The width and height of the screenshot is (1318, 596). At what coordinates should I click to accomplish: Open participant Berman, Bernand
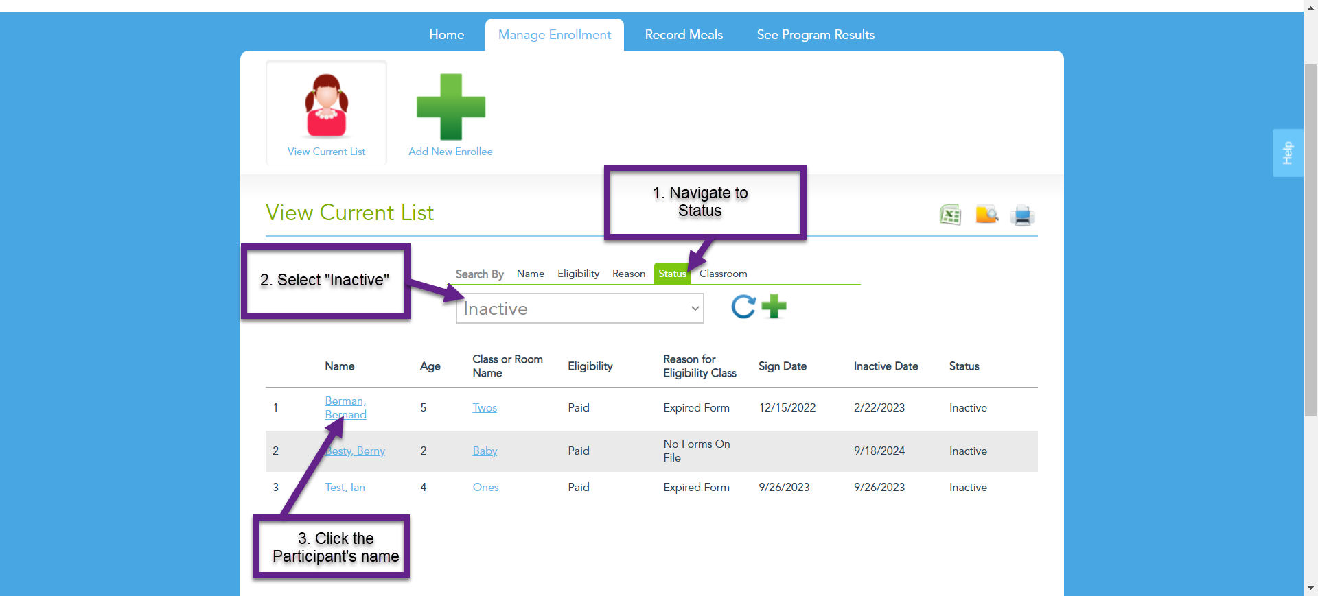click(x=345, y=407)
